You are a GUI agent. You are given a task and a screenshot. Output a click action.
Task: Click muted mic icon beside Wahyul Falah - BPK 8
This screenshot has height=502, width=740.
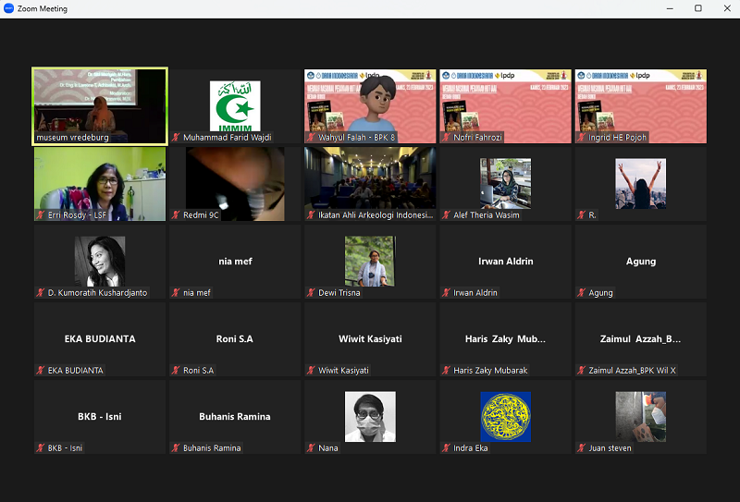(311, 138)
